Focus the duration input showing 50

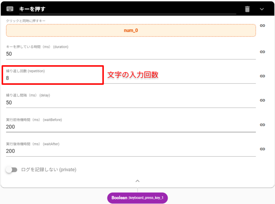click(131, 54)
